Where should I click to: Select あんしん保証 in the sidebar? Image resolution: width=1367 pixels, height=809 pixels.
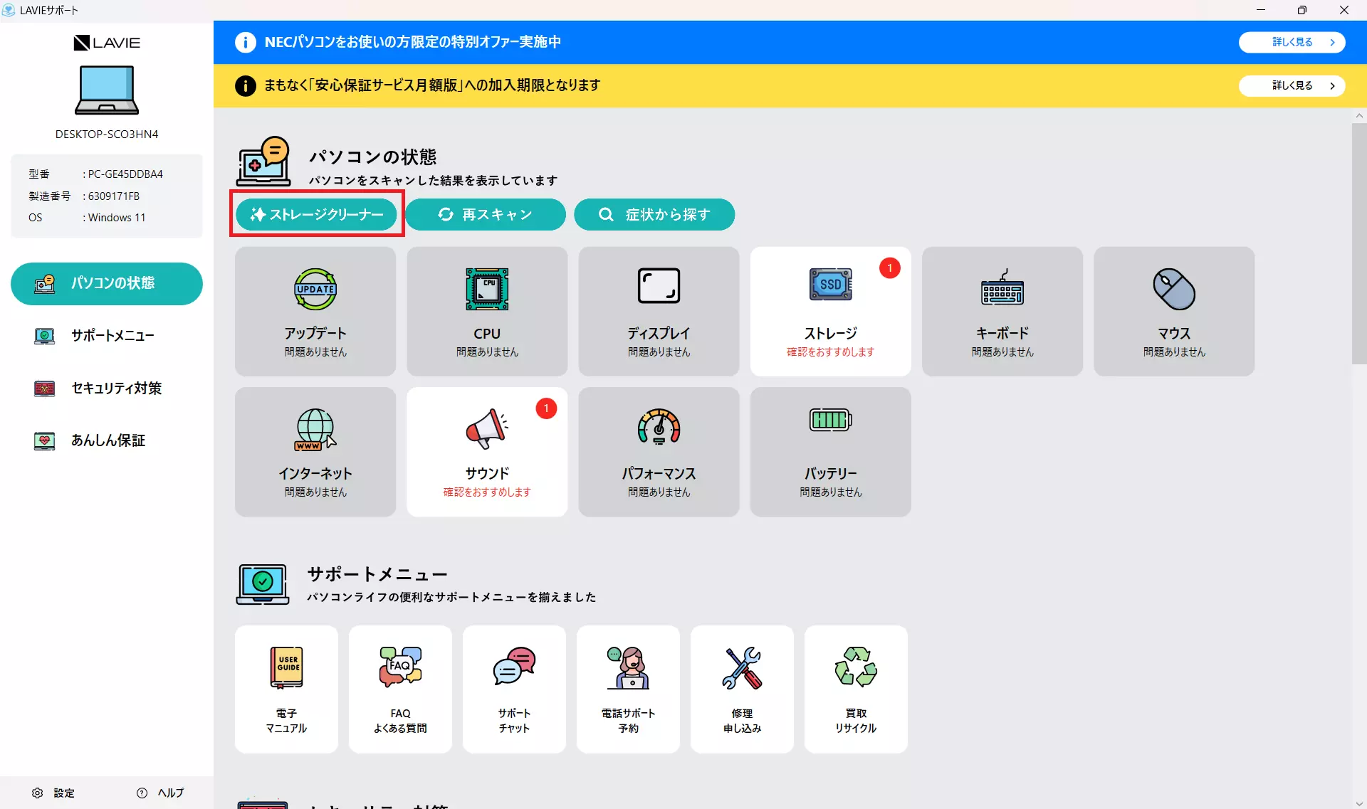point(107,441)
